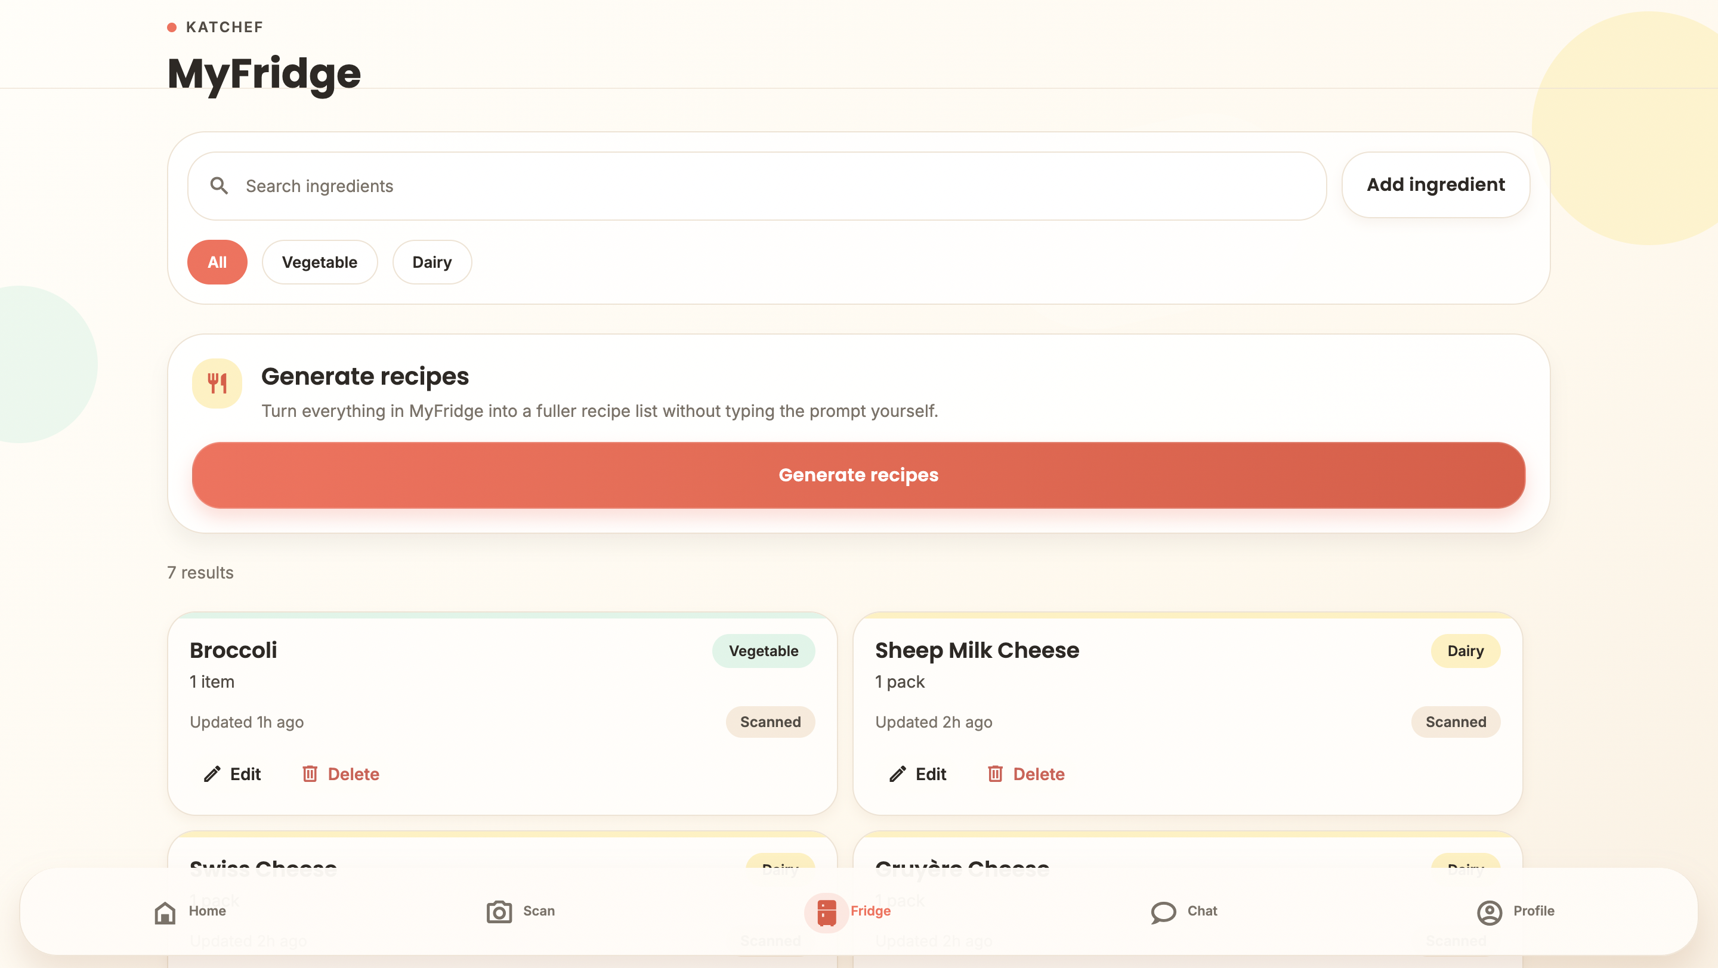
Task: Select the All filter chip
Action: tap(217, 262)
